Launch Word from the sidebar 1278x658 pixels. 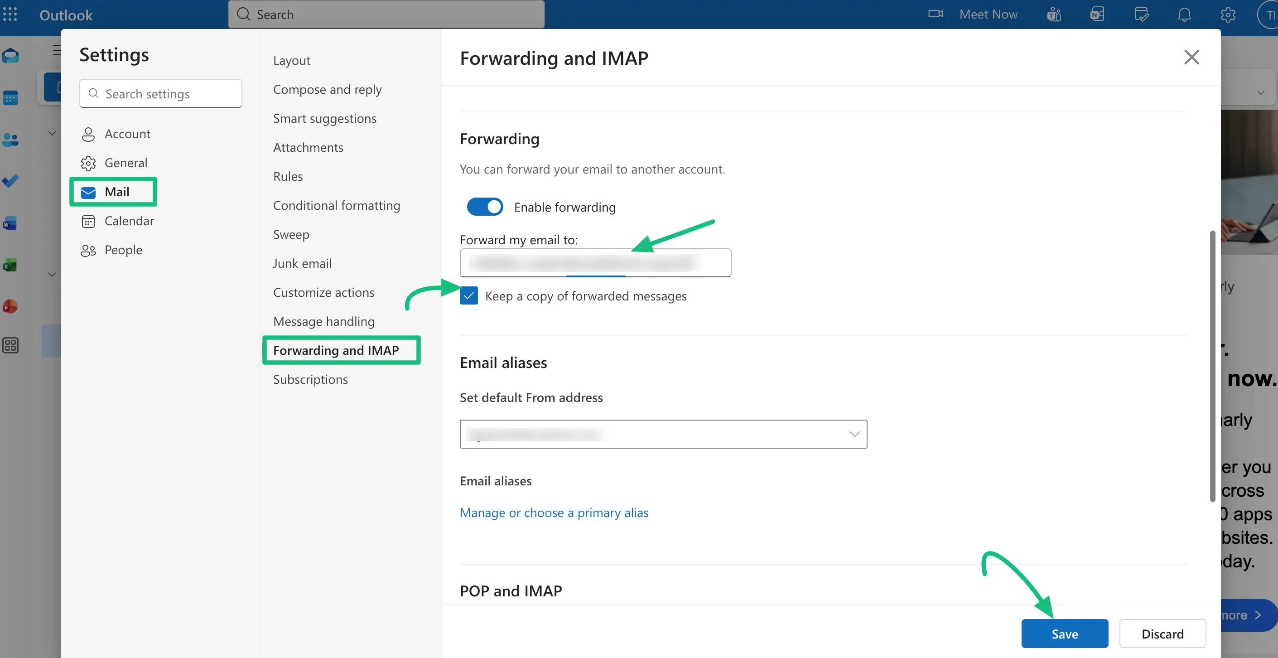(10, 223)
